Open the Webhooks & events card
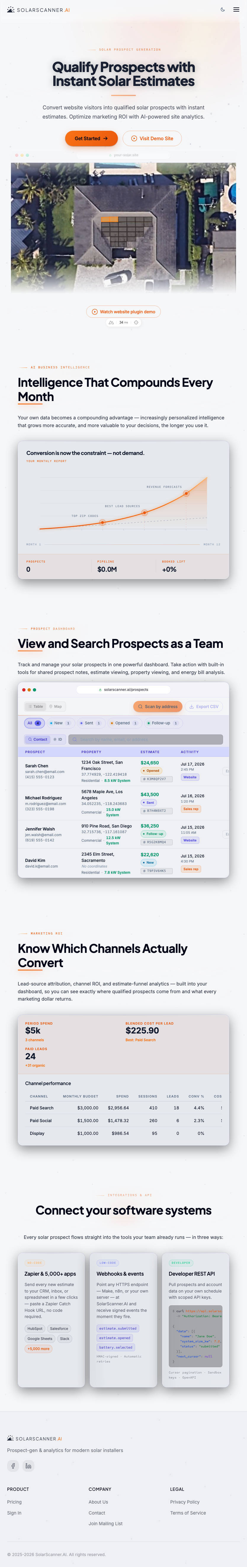Screen dimensions: 247x1567 (x=123, y=1320)
